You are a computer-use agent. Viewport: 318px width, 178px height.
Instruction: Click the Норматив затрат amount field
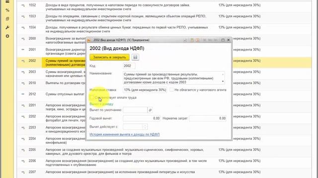[208, 118]
